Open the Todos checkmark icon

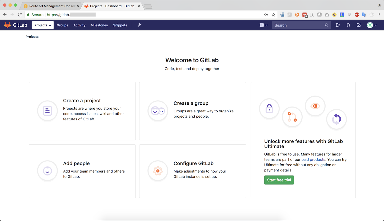359,25
